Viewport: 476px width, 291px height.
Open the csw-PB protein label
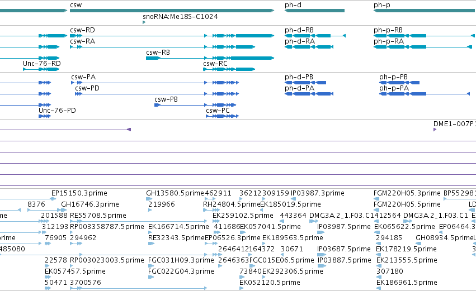click(166, 100)
